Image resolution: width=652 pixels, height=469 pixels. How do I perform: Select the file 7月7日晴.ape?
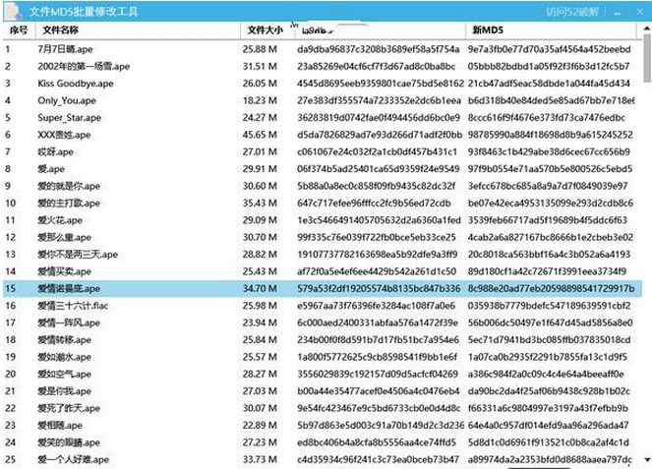[65, 49]
